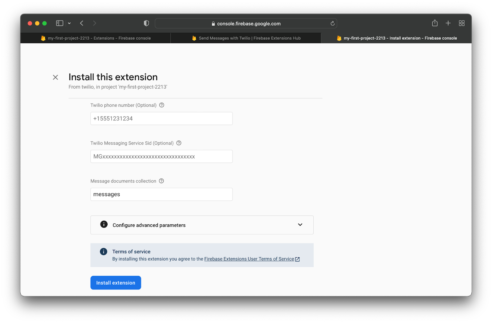Click the console.firebase.google.com address bar
The height and width of the screenshot is (323, 492).
click(x=246, y=23)
